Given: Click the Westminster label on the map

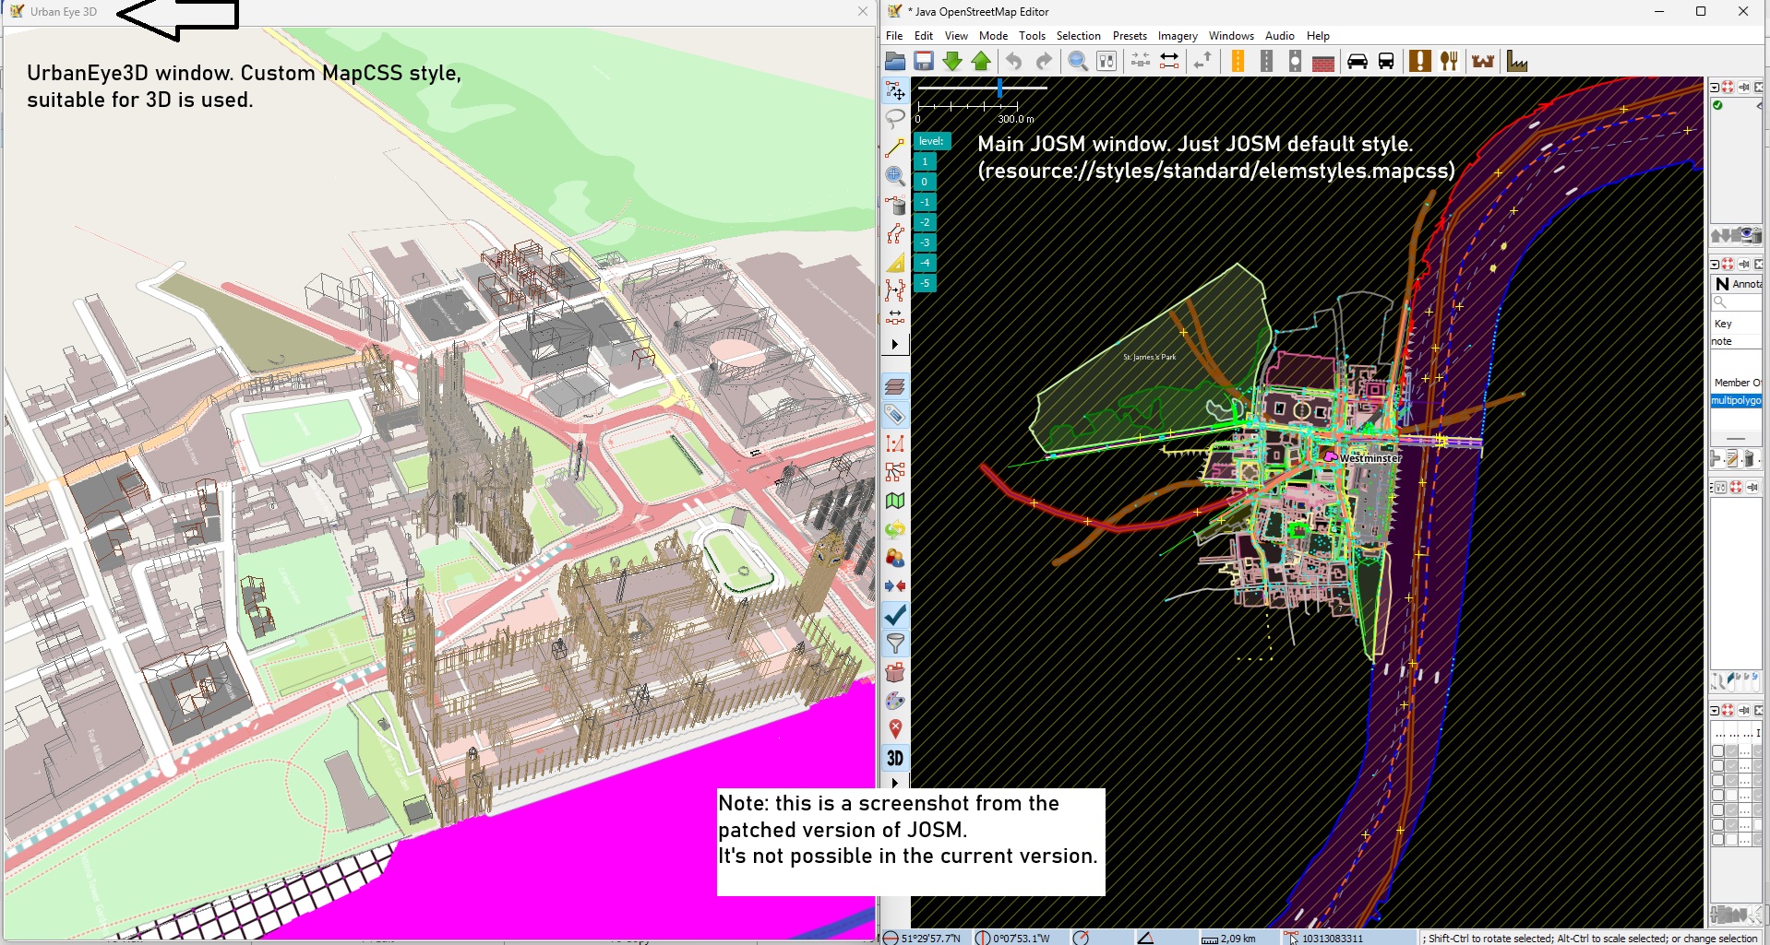Looking at the screenshot, I should 1370,458.
